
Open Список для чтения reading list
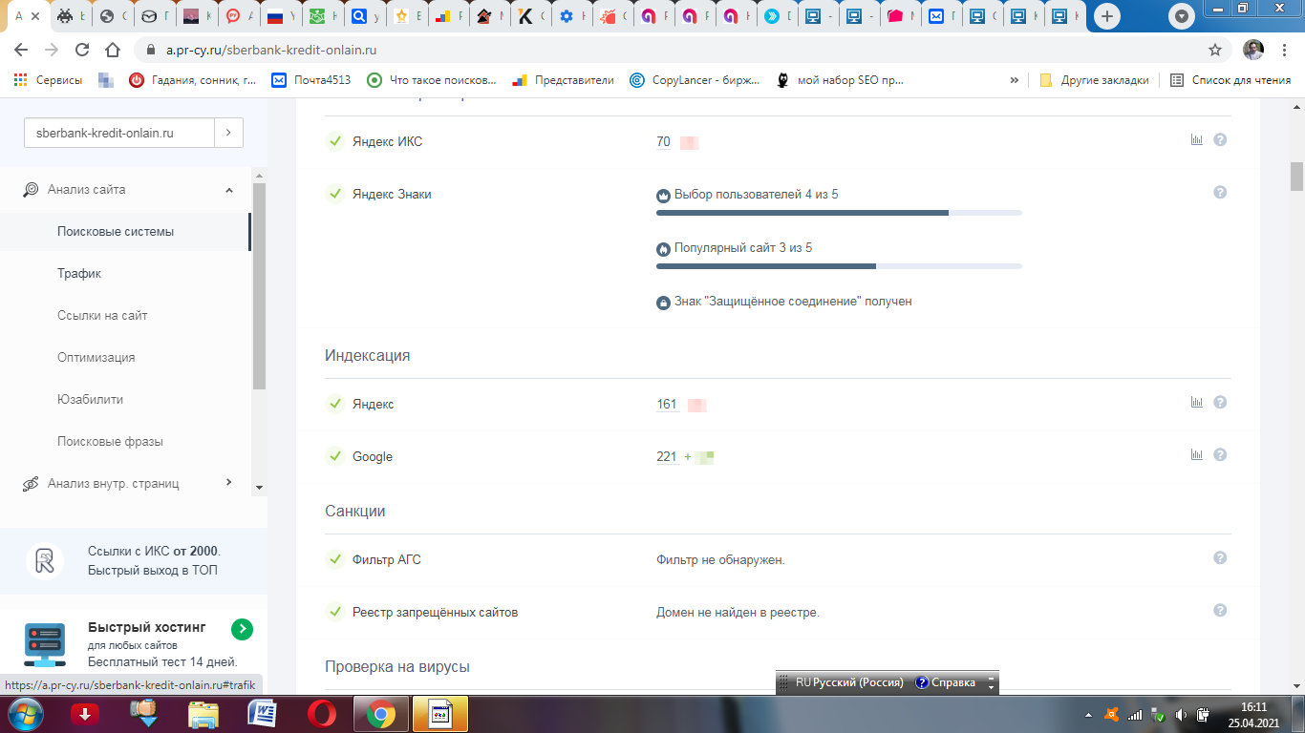1230,80
